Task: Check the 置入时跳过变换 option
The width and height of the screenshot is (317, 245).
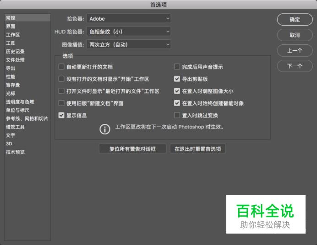Action: pos(177,115)
